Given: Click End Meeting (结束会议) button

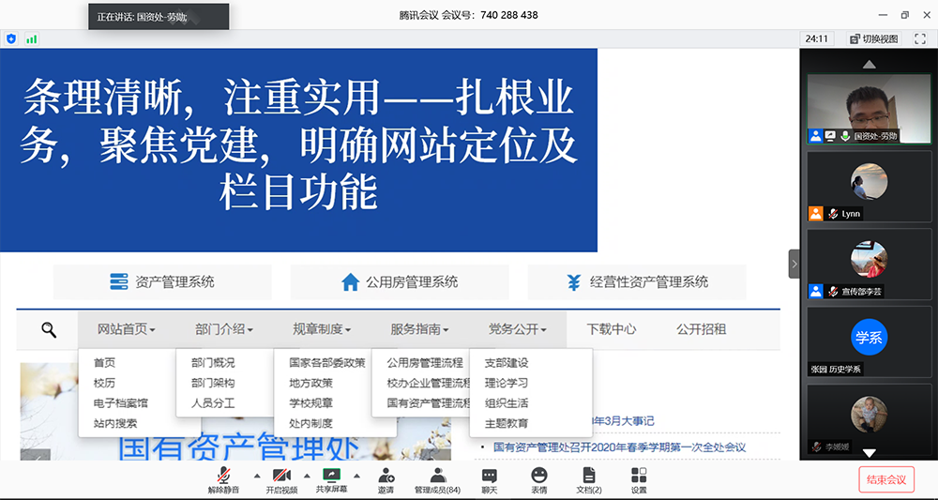Looking at the screenshot, I should tap(885, 479).
